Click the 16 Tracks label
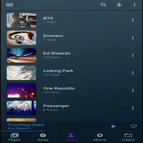The height and width of the screenshot is (143, 143). point(52,57)
